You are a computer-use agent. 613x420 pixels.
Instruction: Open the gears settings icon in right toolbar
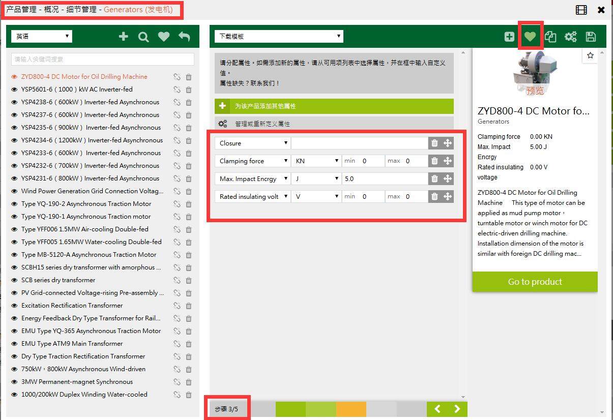(x=571, y=37)
